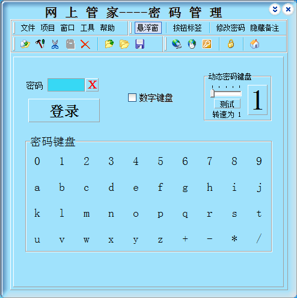Screen dimensions: 297x298
Task: Click the 登录 login button
Action: coord(64,110)
